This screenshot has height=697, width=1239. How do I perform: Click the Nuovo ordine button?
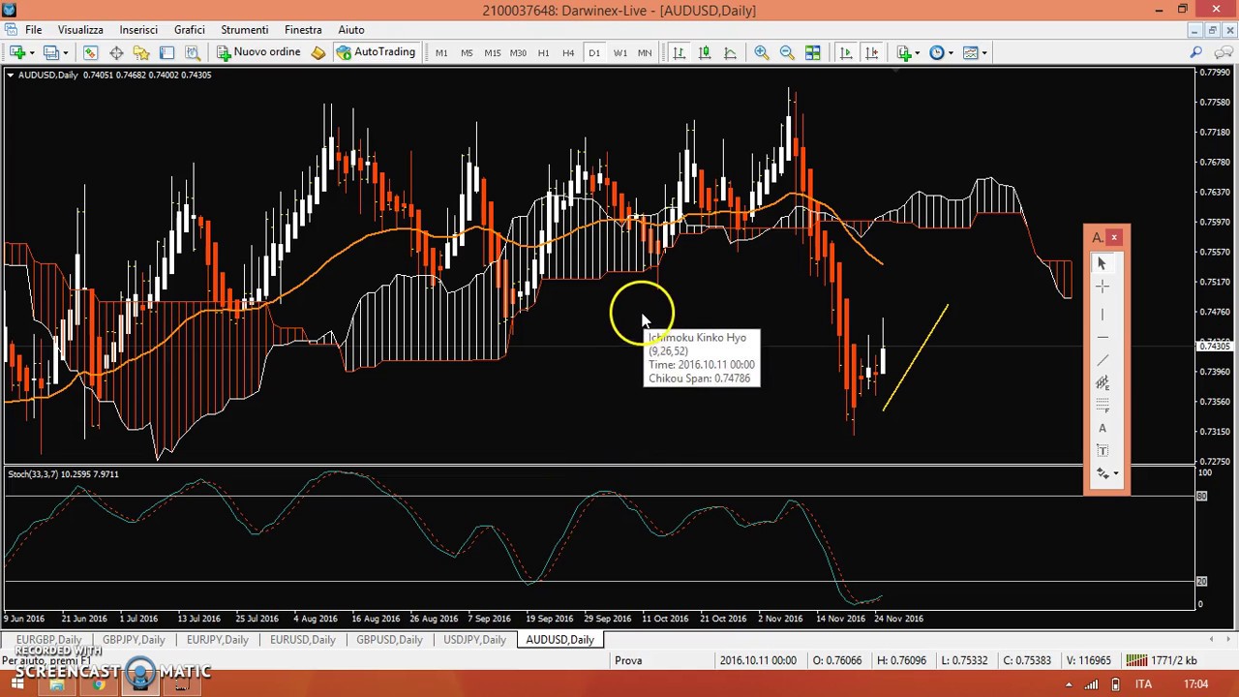[x=258, y=52]
